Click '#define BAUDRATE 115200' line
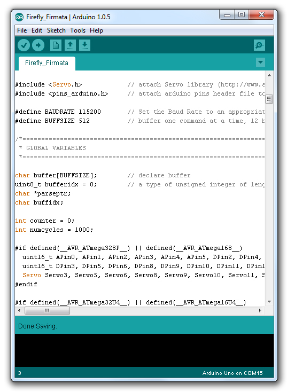 (x=58, y=112)
